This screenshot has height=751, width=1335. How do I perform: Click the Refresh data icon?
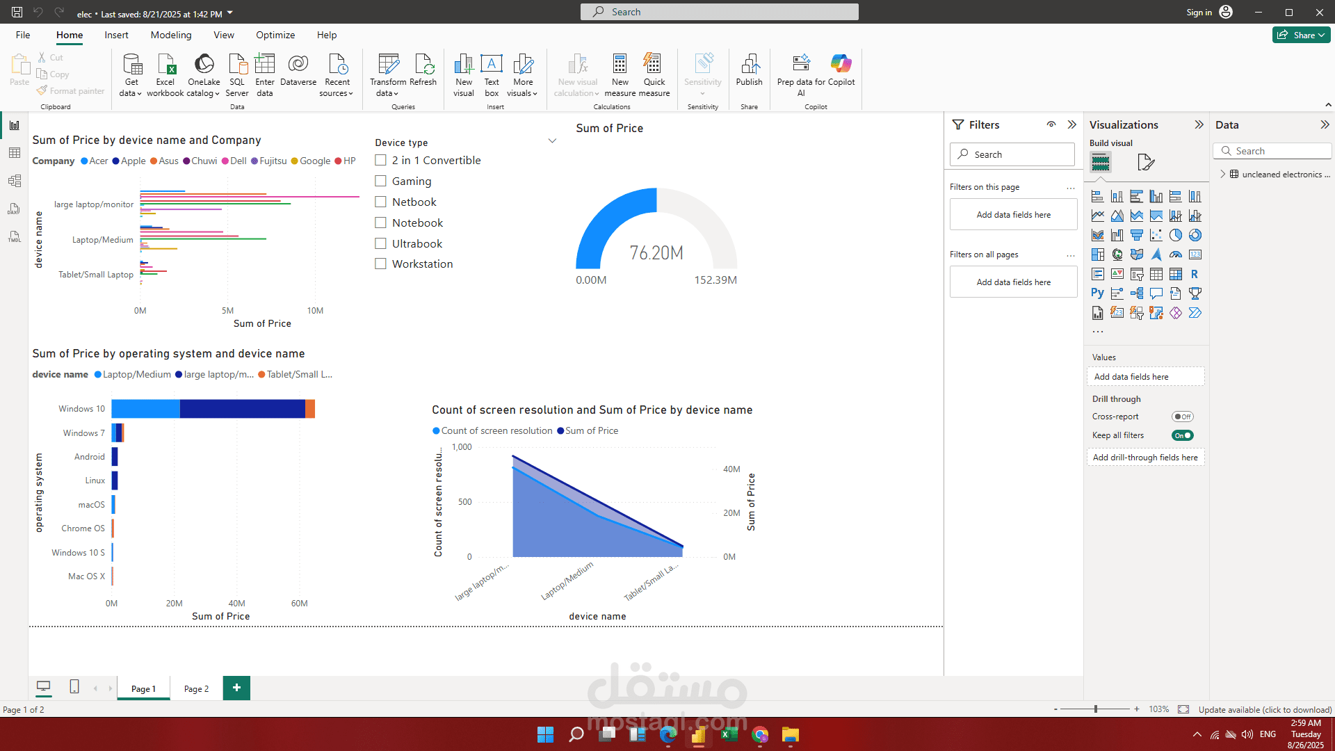423,64
